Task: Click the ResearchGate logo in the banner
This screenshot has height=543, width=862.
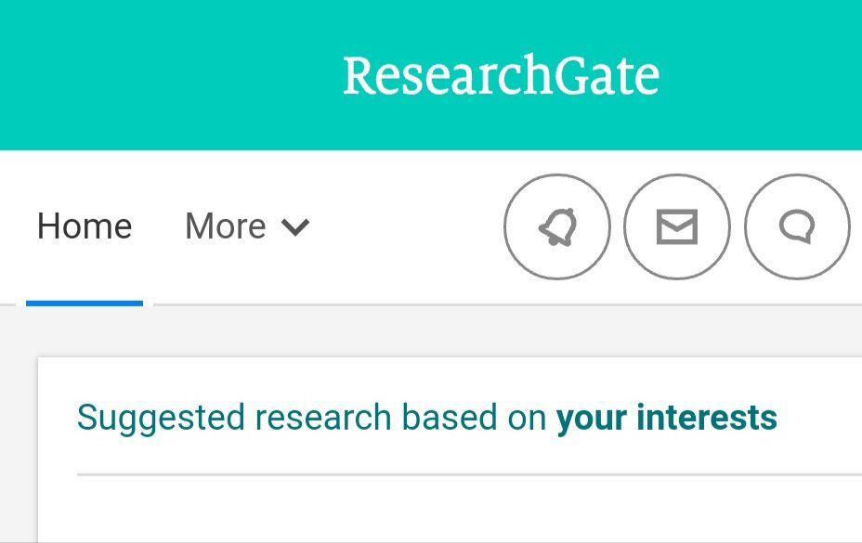Action: click(502, 73)
